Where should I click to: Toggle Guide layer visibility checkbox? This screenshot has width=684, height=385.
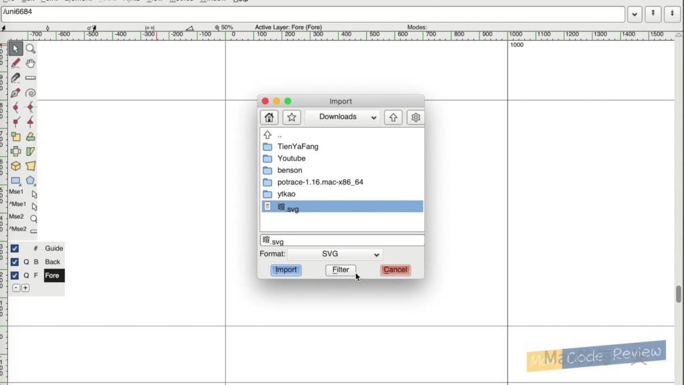click(x=15, y=249)
